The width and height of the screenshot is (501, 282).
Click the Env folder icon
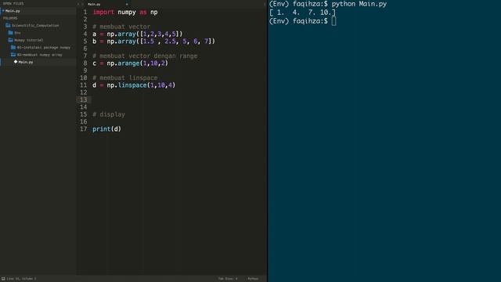point(10,33)
